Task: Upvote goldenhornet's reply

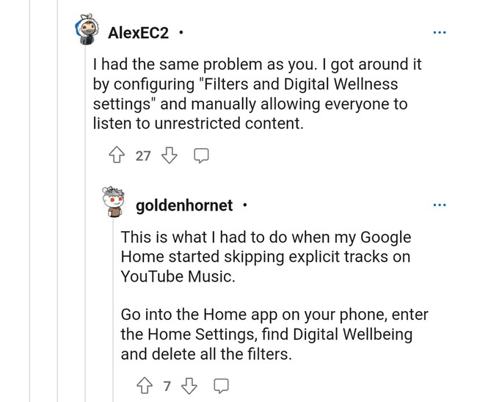Action: [144, 386]
